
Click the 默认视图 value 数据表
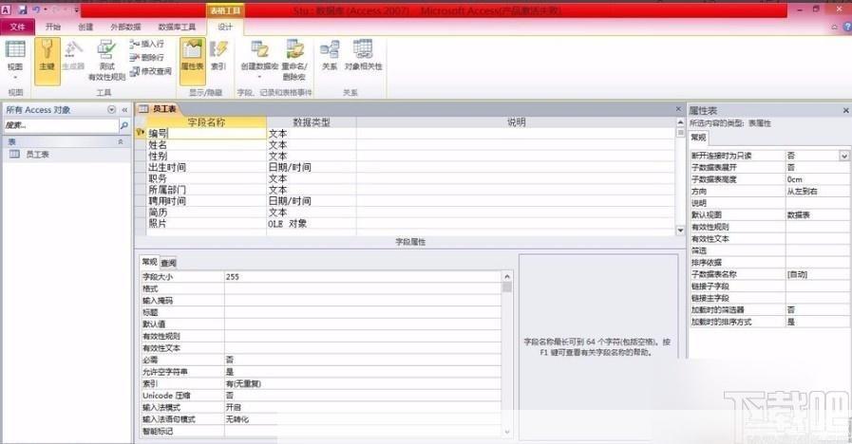click(817, 215)
